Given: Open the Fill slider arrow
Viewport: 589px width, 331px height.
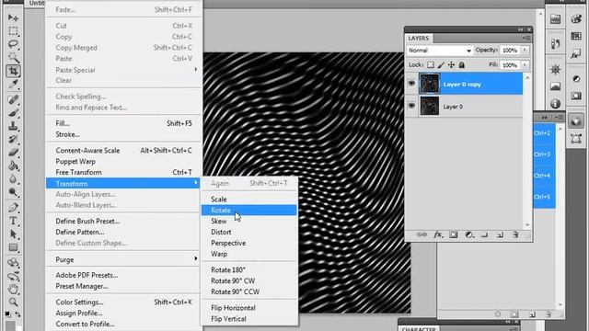Looking at the screenshot, I should point(525,65).
